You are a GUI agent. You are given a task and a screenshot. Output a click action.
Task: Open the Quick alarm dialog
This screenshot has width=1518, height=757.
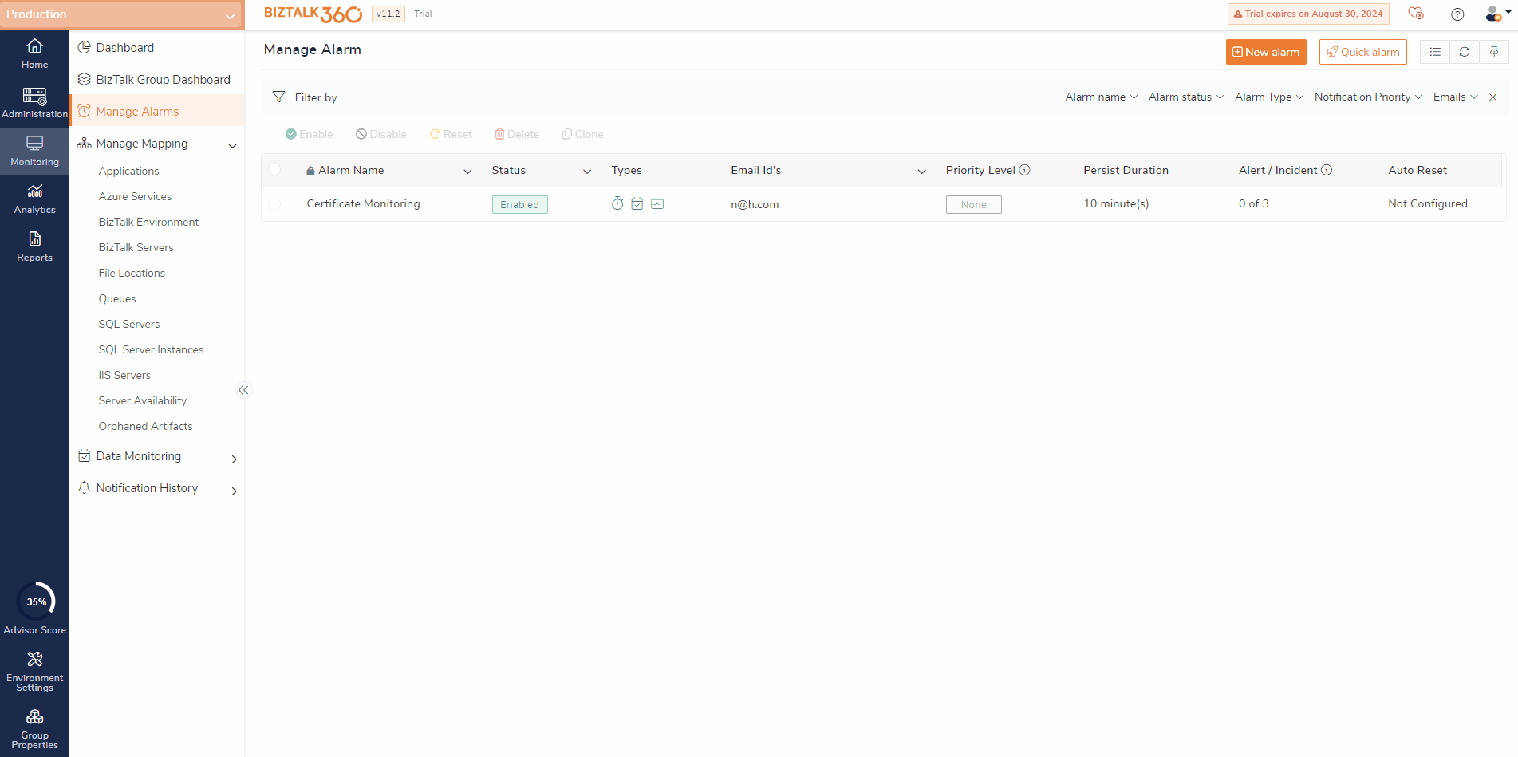click(1362, 51)
